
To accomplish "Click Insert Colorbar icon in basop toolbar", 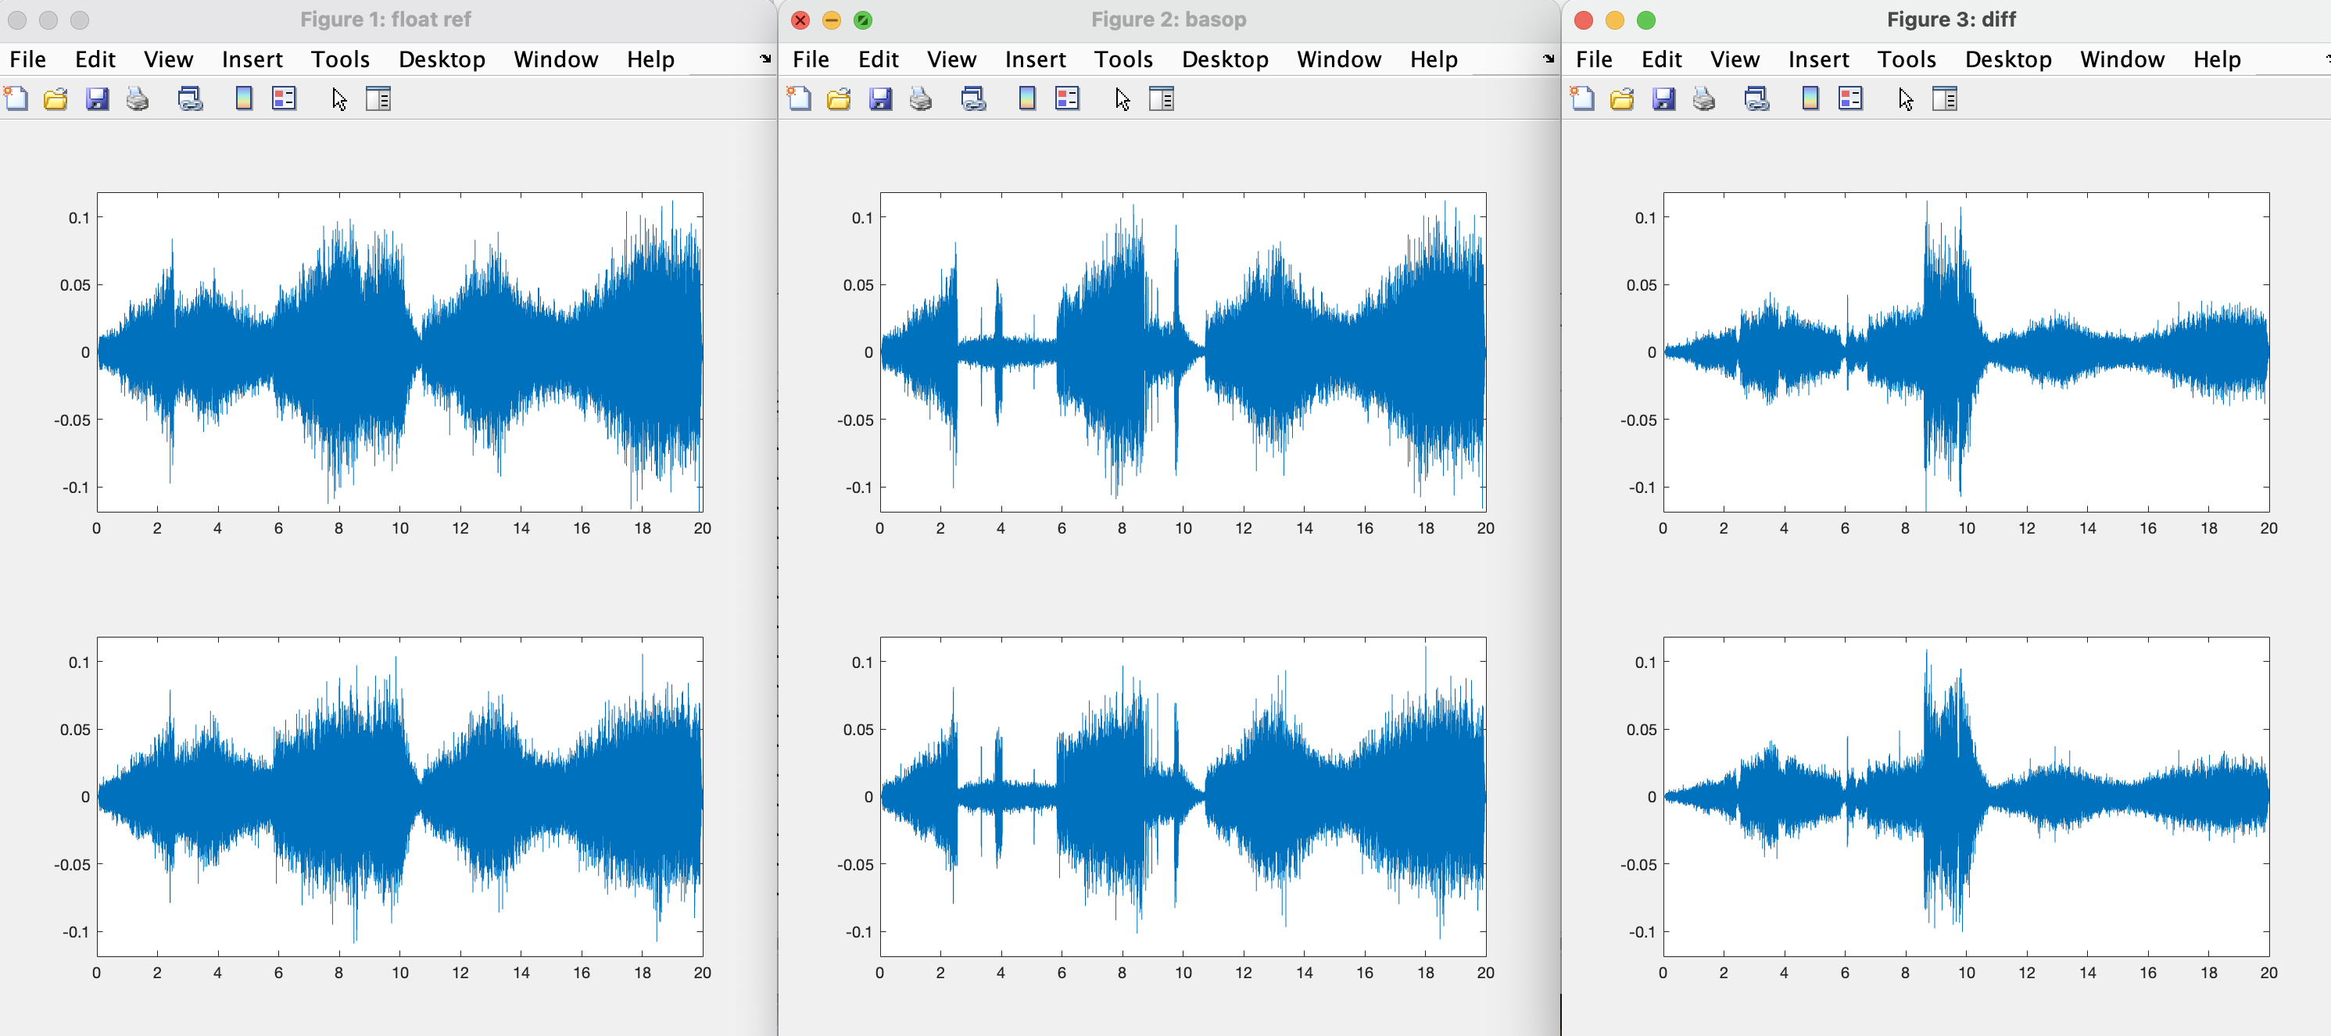I will (1026, 98).
